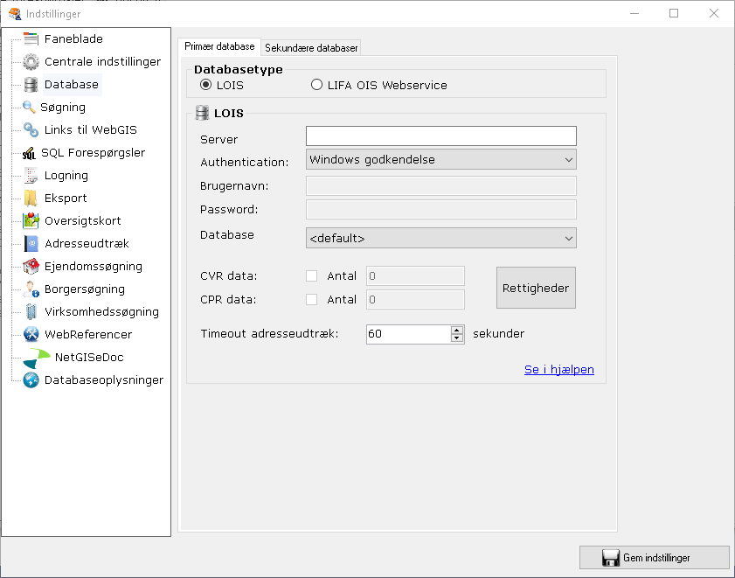Enable the CVR data checkbox

pyautogui.click(x=311, y=275)
